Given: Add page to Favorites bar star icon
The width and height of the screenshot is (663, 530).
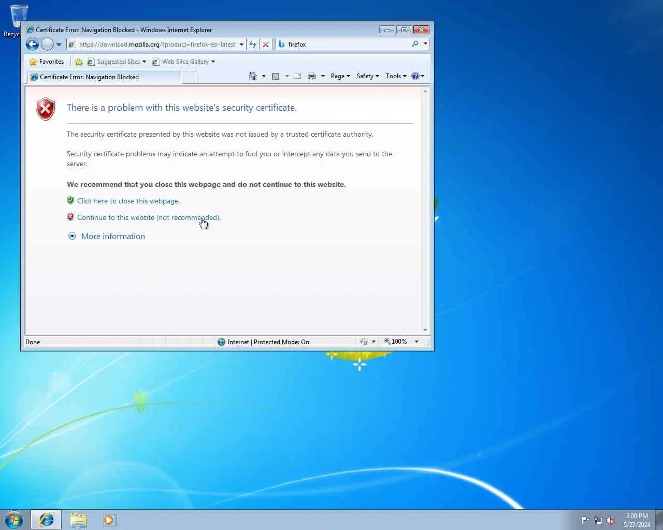Looking at the screenshot, I should (x=79, y=62).
